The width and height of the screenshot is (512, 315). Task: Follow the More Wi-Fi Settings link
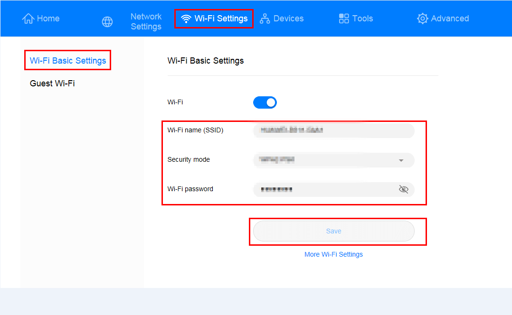pos(333,254)
